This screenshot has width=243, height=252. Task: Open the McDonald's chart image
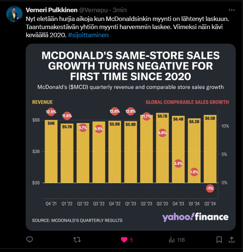coord(131,137)
